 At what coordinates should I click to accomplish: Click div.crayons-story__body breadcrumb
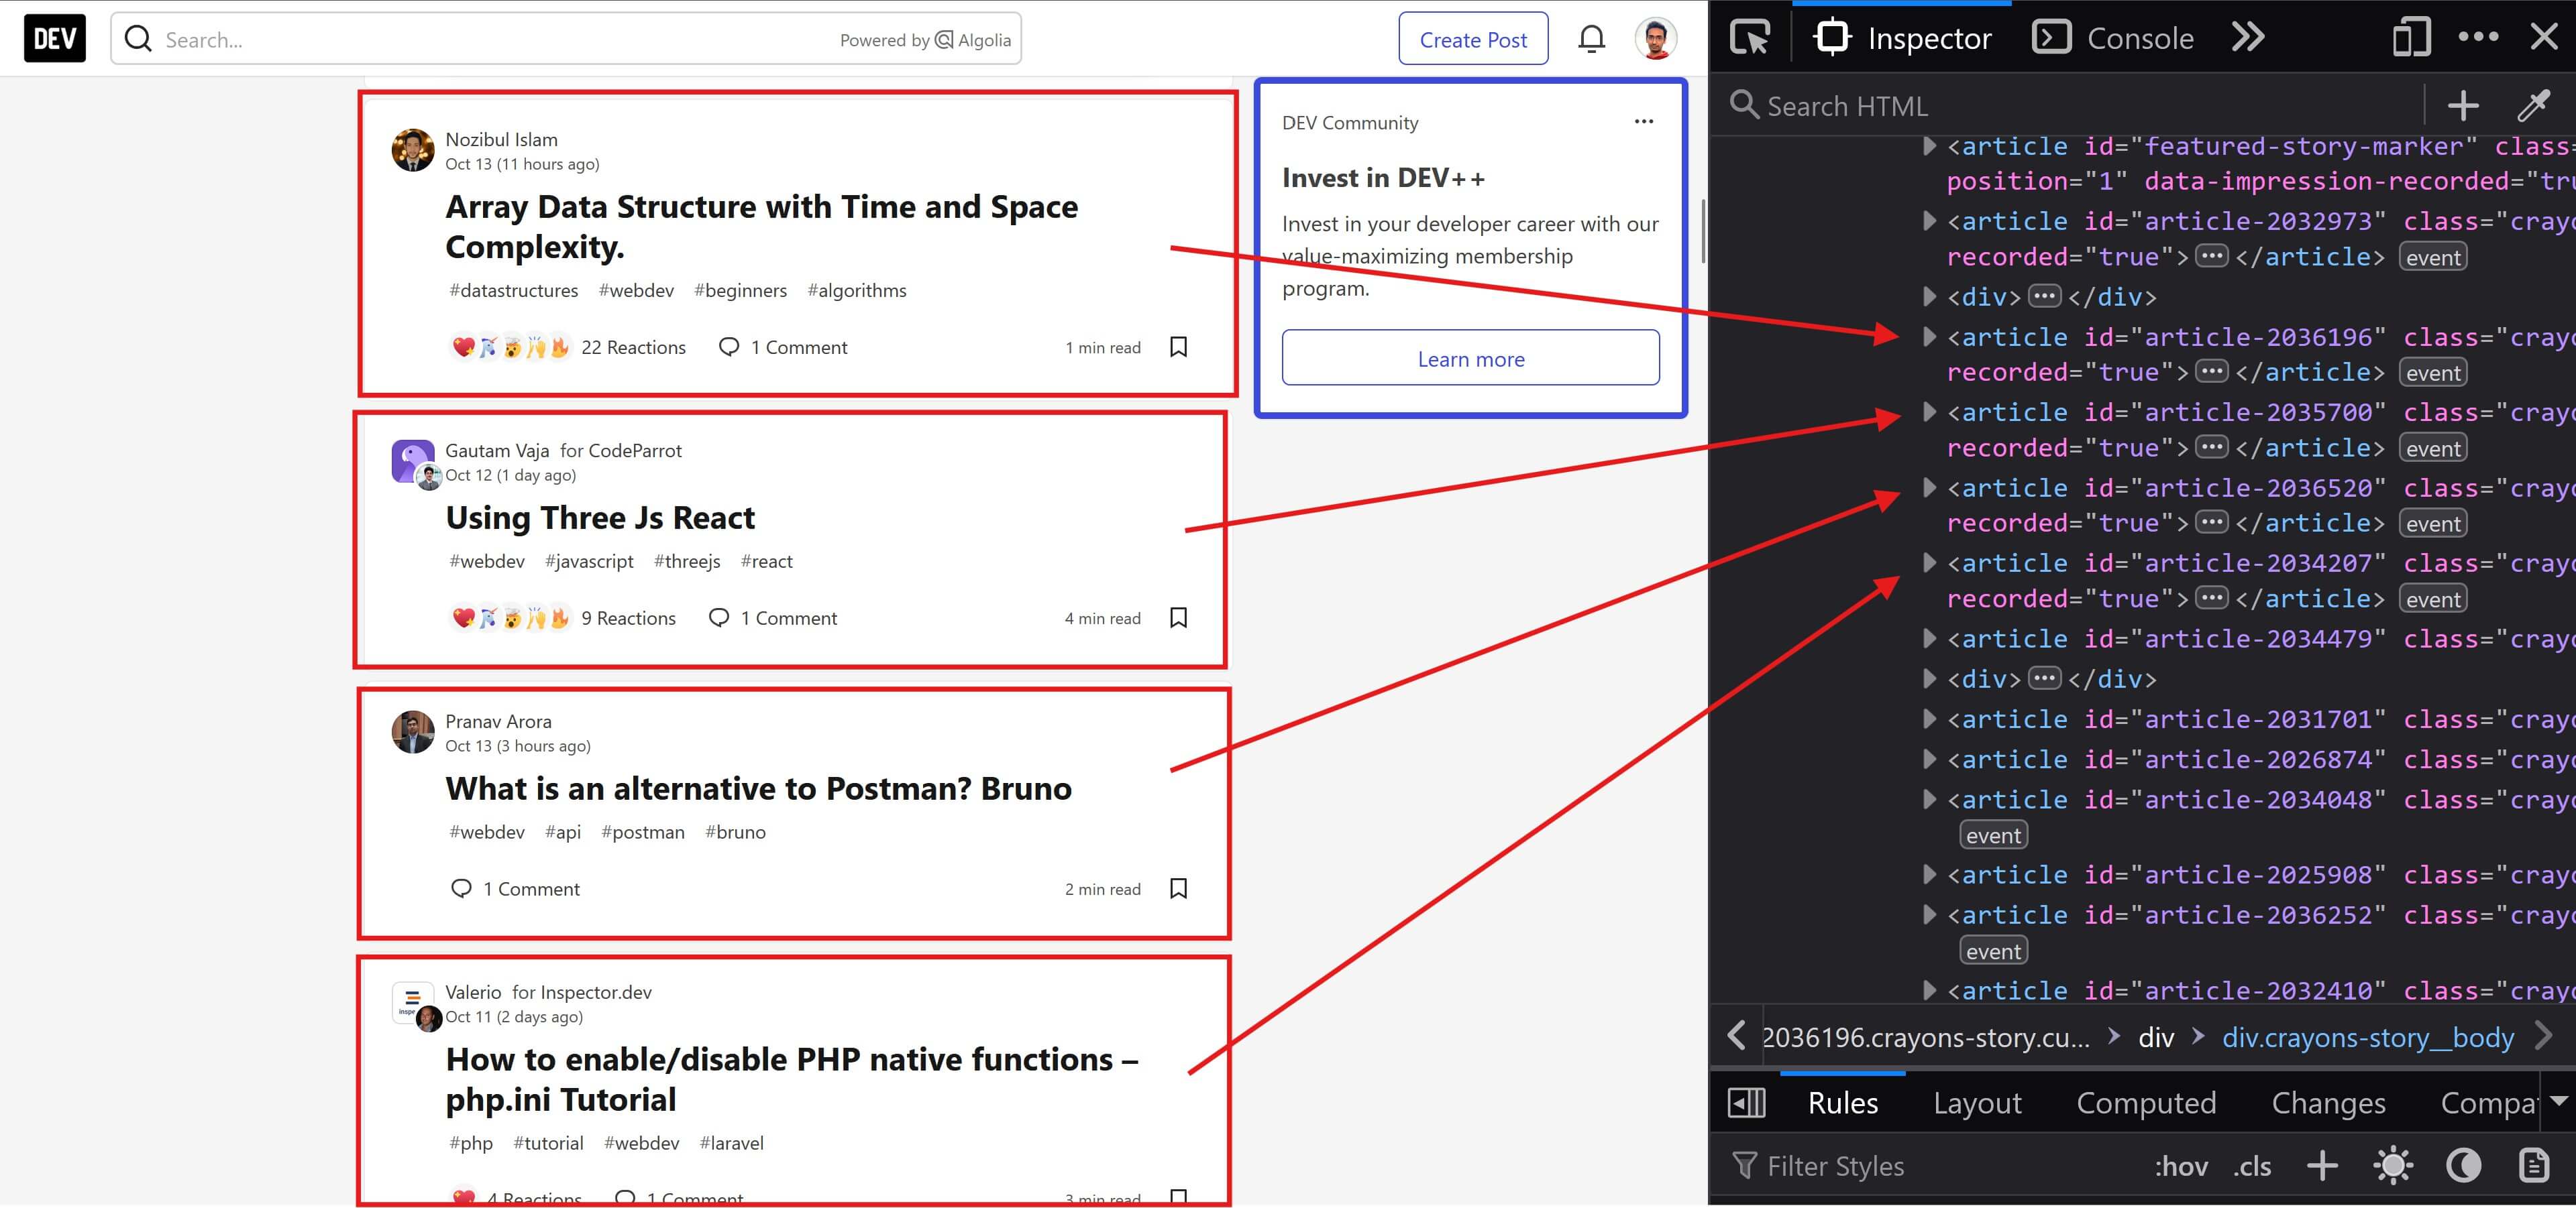point(2367,1037)
